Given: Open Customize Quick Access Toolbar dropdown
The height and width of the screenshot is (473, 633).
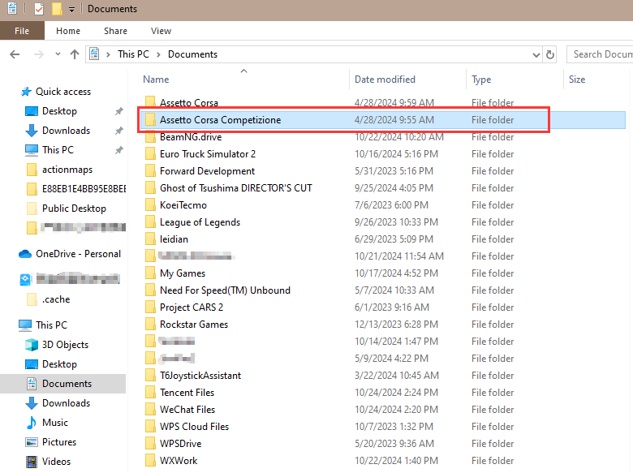Looking at the screenshot, I should [x=71, y=9].
